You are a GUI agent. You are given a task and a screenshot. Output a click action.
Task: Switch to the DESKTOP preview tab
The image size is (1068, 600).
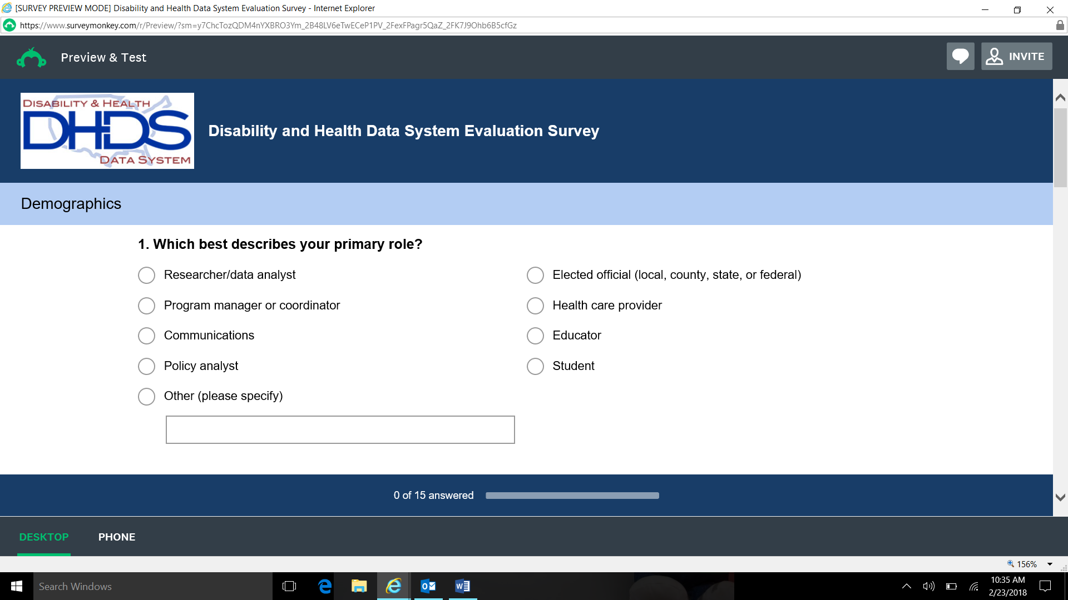[44, 537]
